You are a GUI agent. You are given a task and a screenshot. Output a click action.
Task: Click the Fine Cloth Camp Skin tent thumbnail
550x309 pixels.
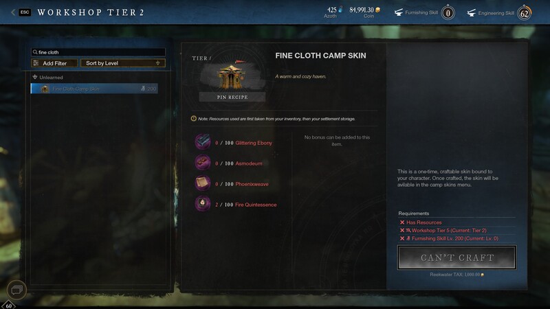pyautogui.click(x=232, y=76)
